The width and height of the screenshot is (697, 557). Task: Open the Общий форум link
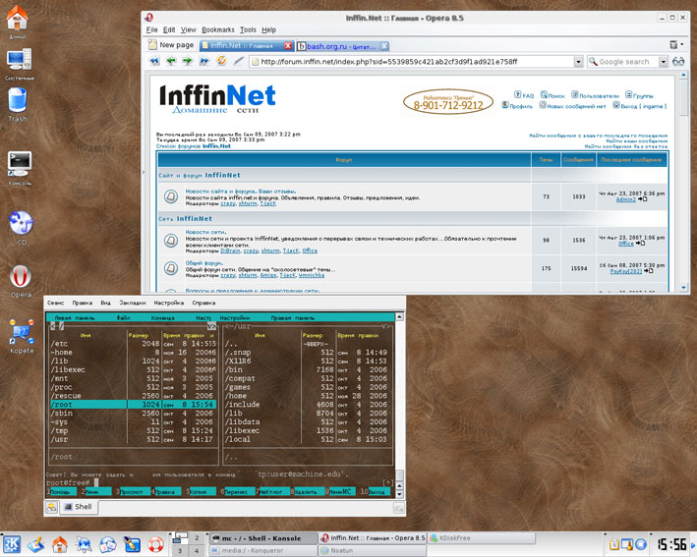click(204, 263)
